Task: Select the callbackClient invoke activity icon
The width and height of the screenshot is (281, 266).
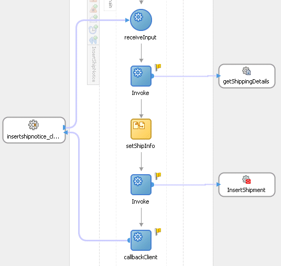Action: (x=141, y=240)
